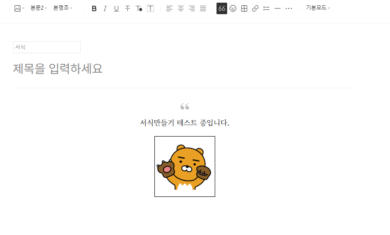Click the gray quotation mark in the blockquote
The image size is (390, 235).
tap(185, 107)
